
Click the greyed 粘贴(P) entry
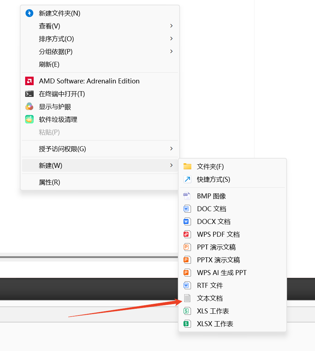pyautogui.click(x=49, y=132)
